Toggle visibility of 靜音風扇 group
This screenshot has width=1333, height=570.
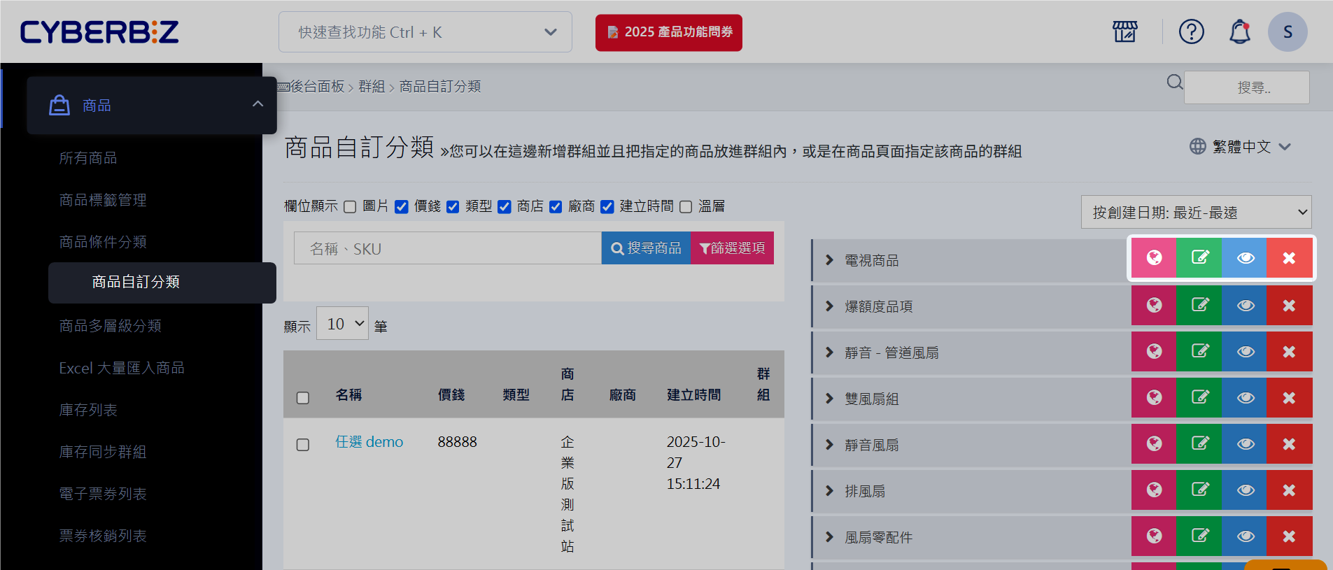tap(1245, 444)
